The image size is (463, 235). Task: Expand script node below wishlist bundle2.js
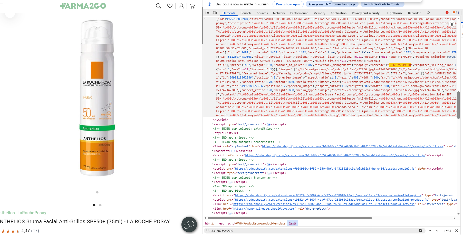point(212,173)
